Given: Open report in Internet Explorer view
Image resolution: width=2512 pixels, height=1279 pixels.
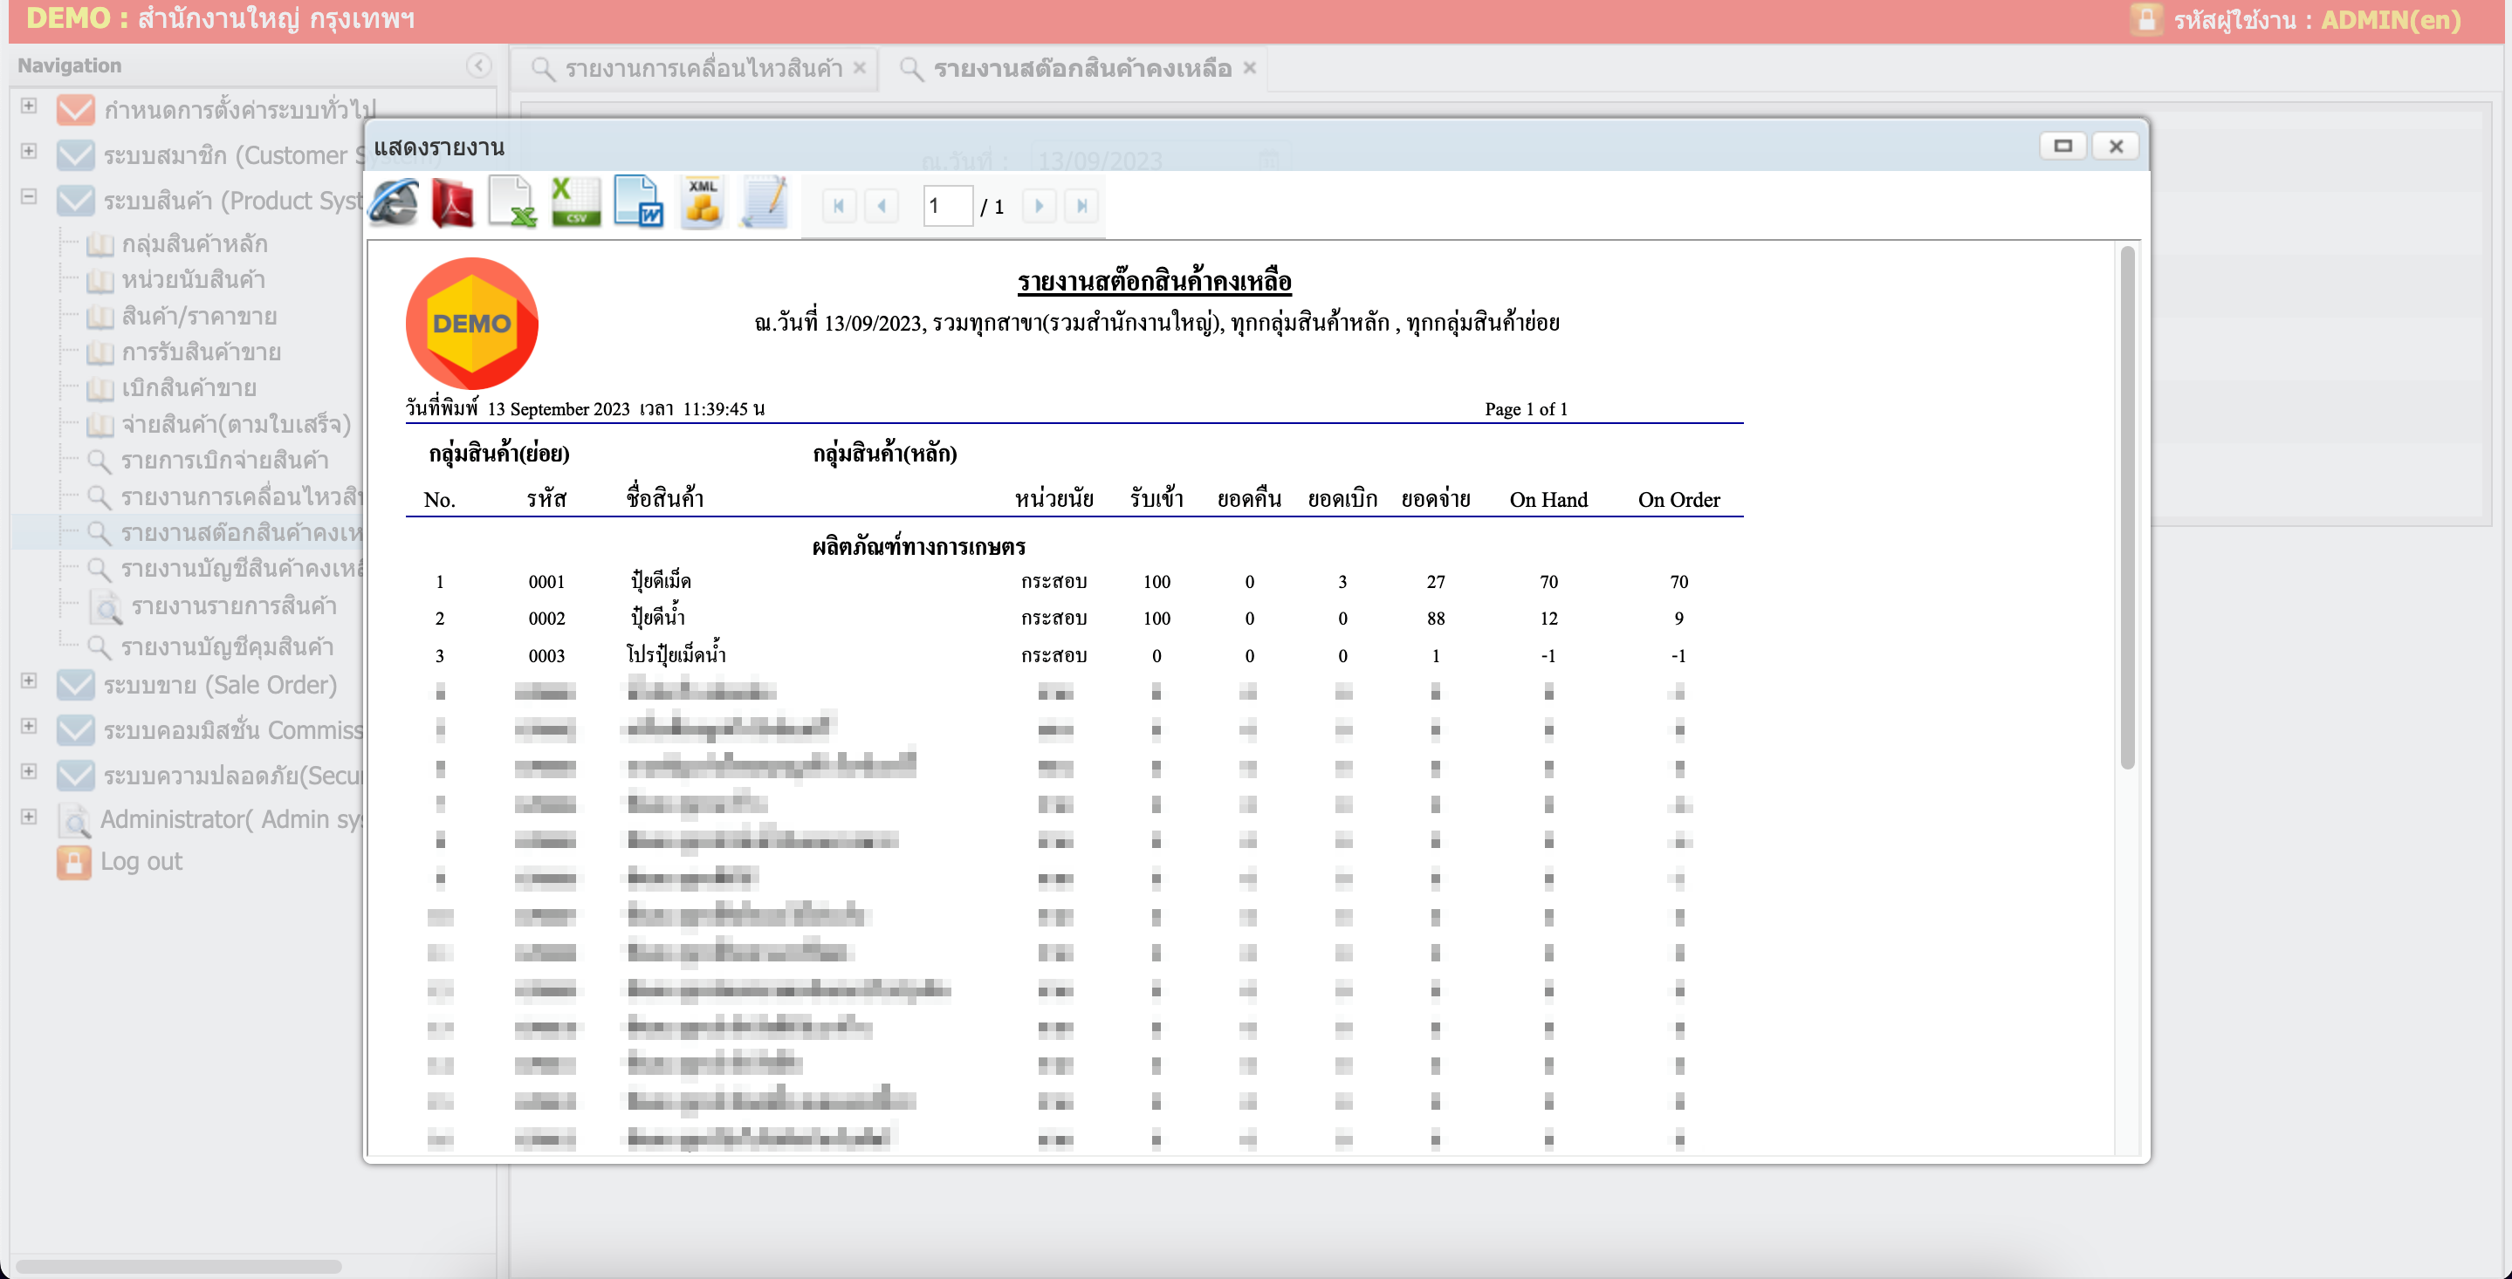Looking at the screenshot, I should 394,204.
